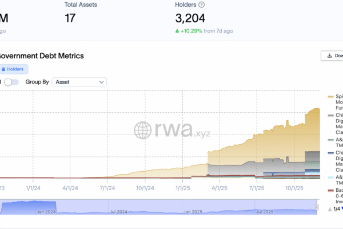Screen dimensions: 343x229
Task: Click the lock icon on Holders tab
Action: click(4, 69)
